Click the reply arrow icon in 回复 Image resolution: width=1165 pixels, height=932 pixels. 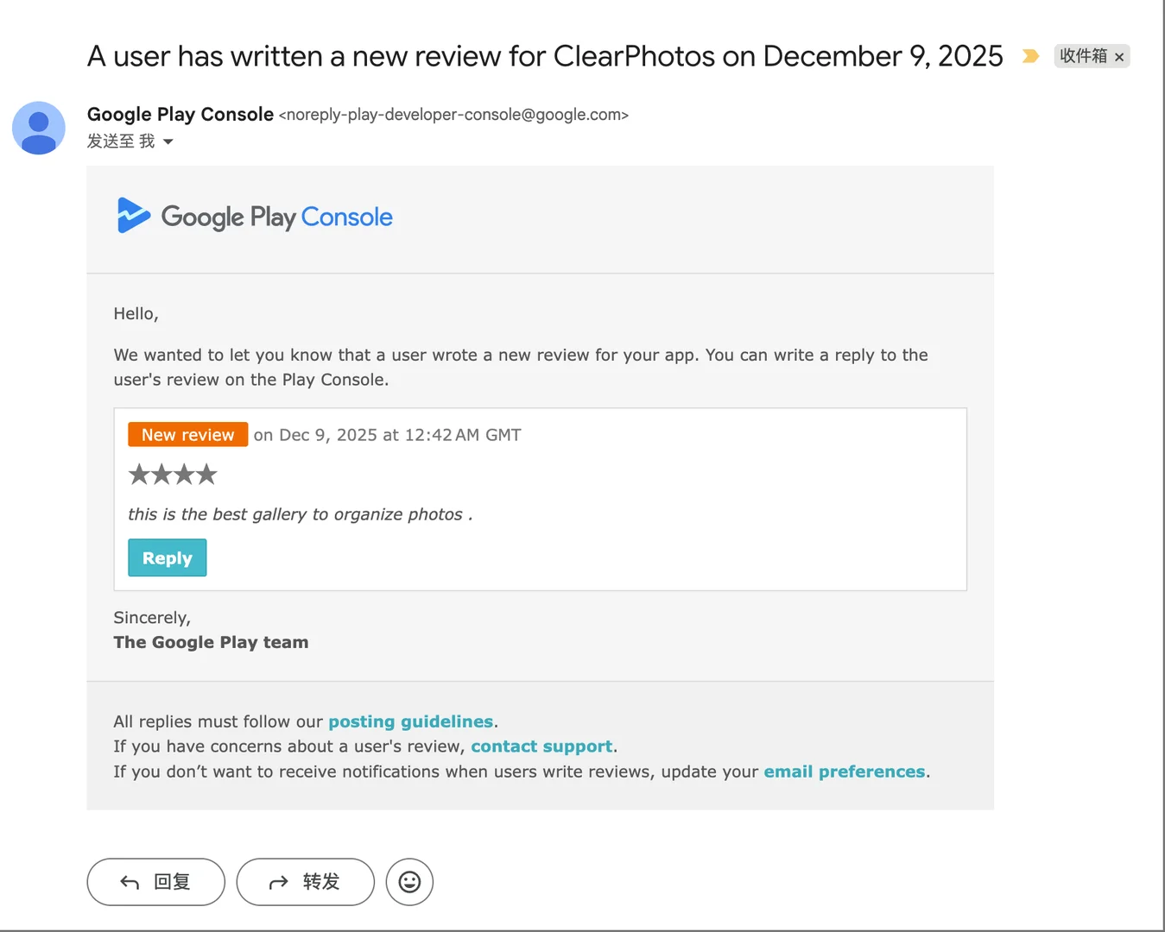[x=130, y=882]
